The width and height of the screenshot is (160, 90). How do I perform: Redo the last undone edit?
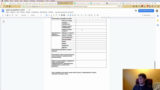tap(5, 15)
